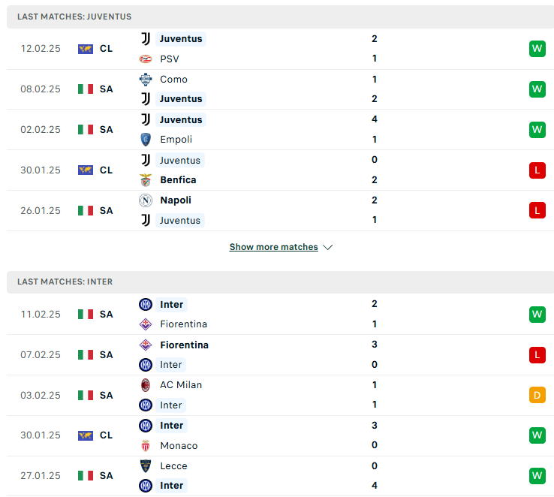Click the Lecce team crest

click(145, 466)
